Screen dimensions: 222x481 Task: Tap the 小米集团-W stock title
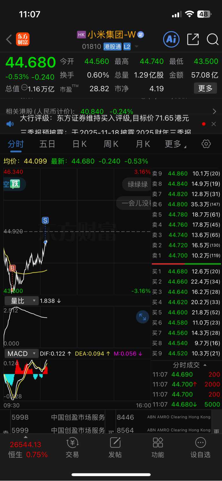click(112, 35)
